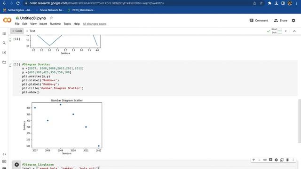The height and width of the screenshot is (169, 301).
Task: Click the plt.scatter(x,y) code line
Action: point(36,76)
